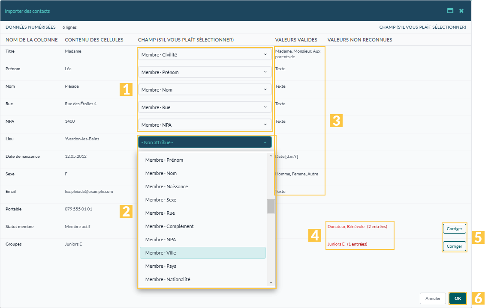Click the Sexe column name
The width and height of the screenshot is (488, 308).
[x=10, y=174]
